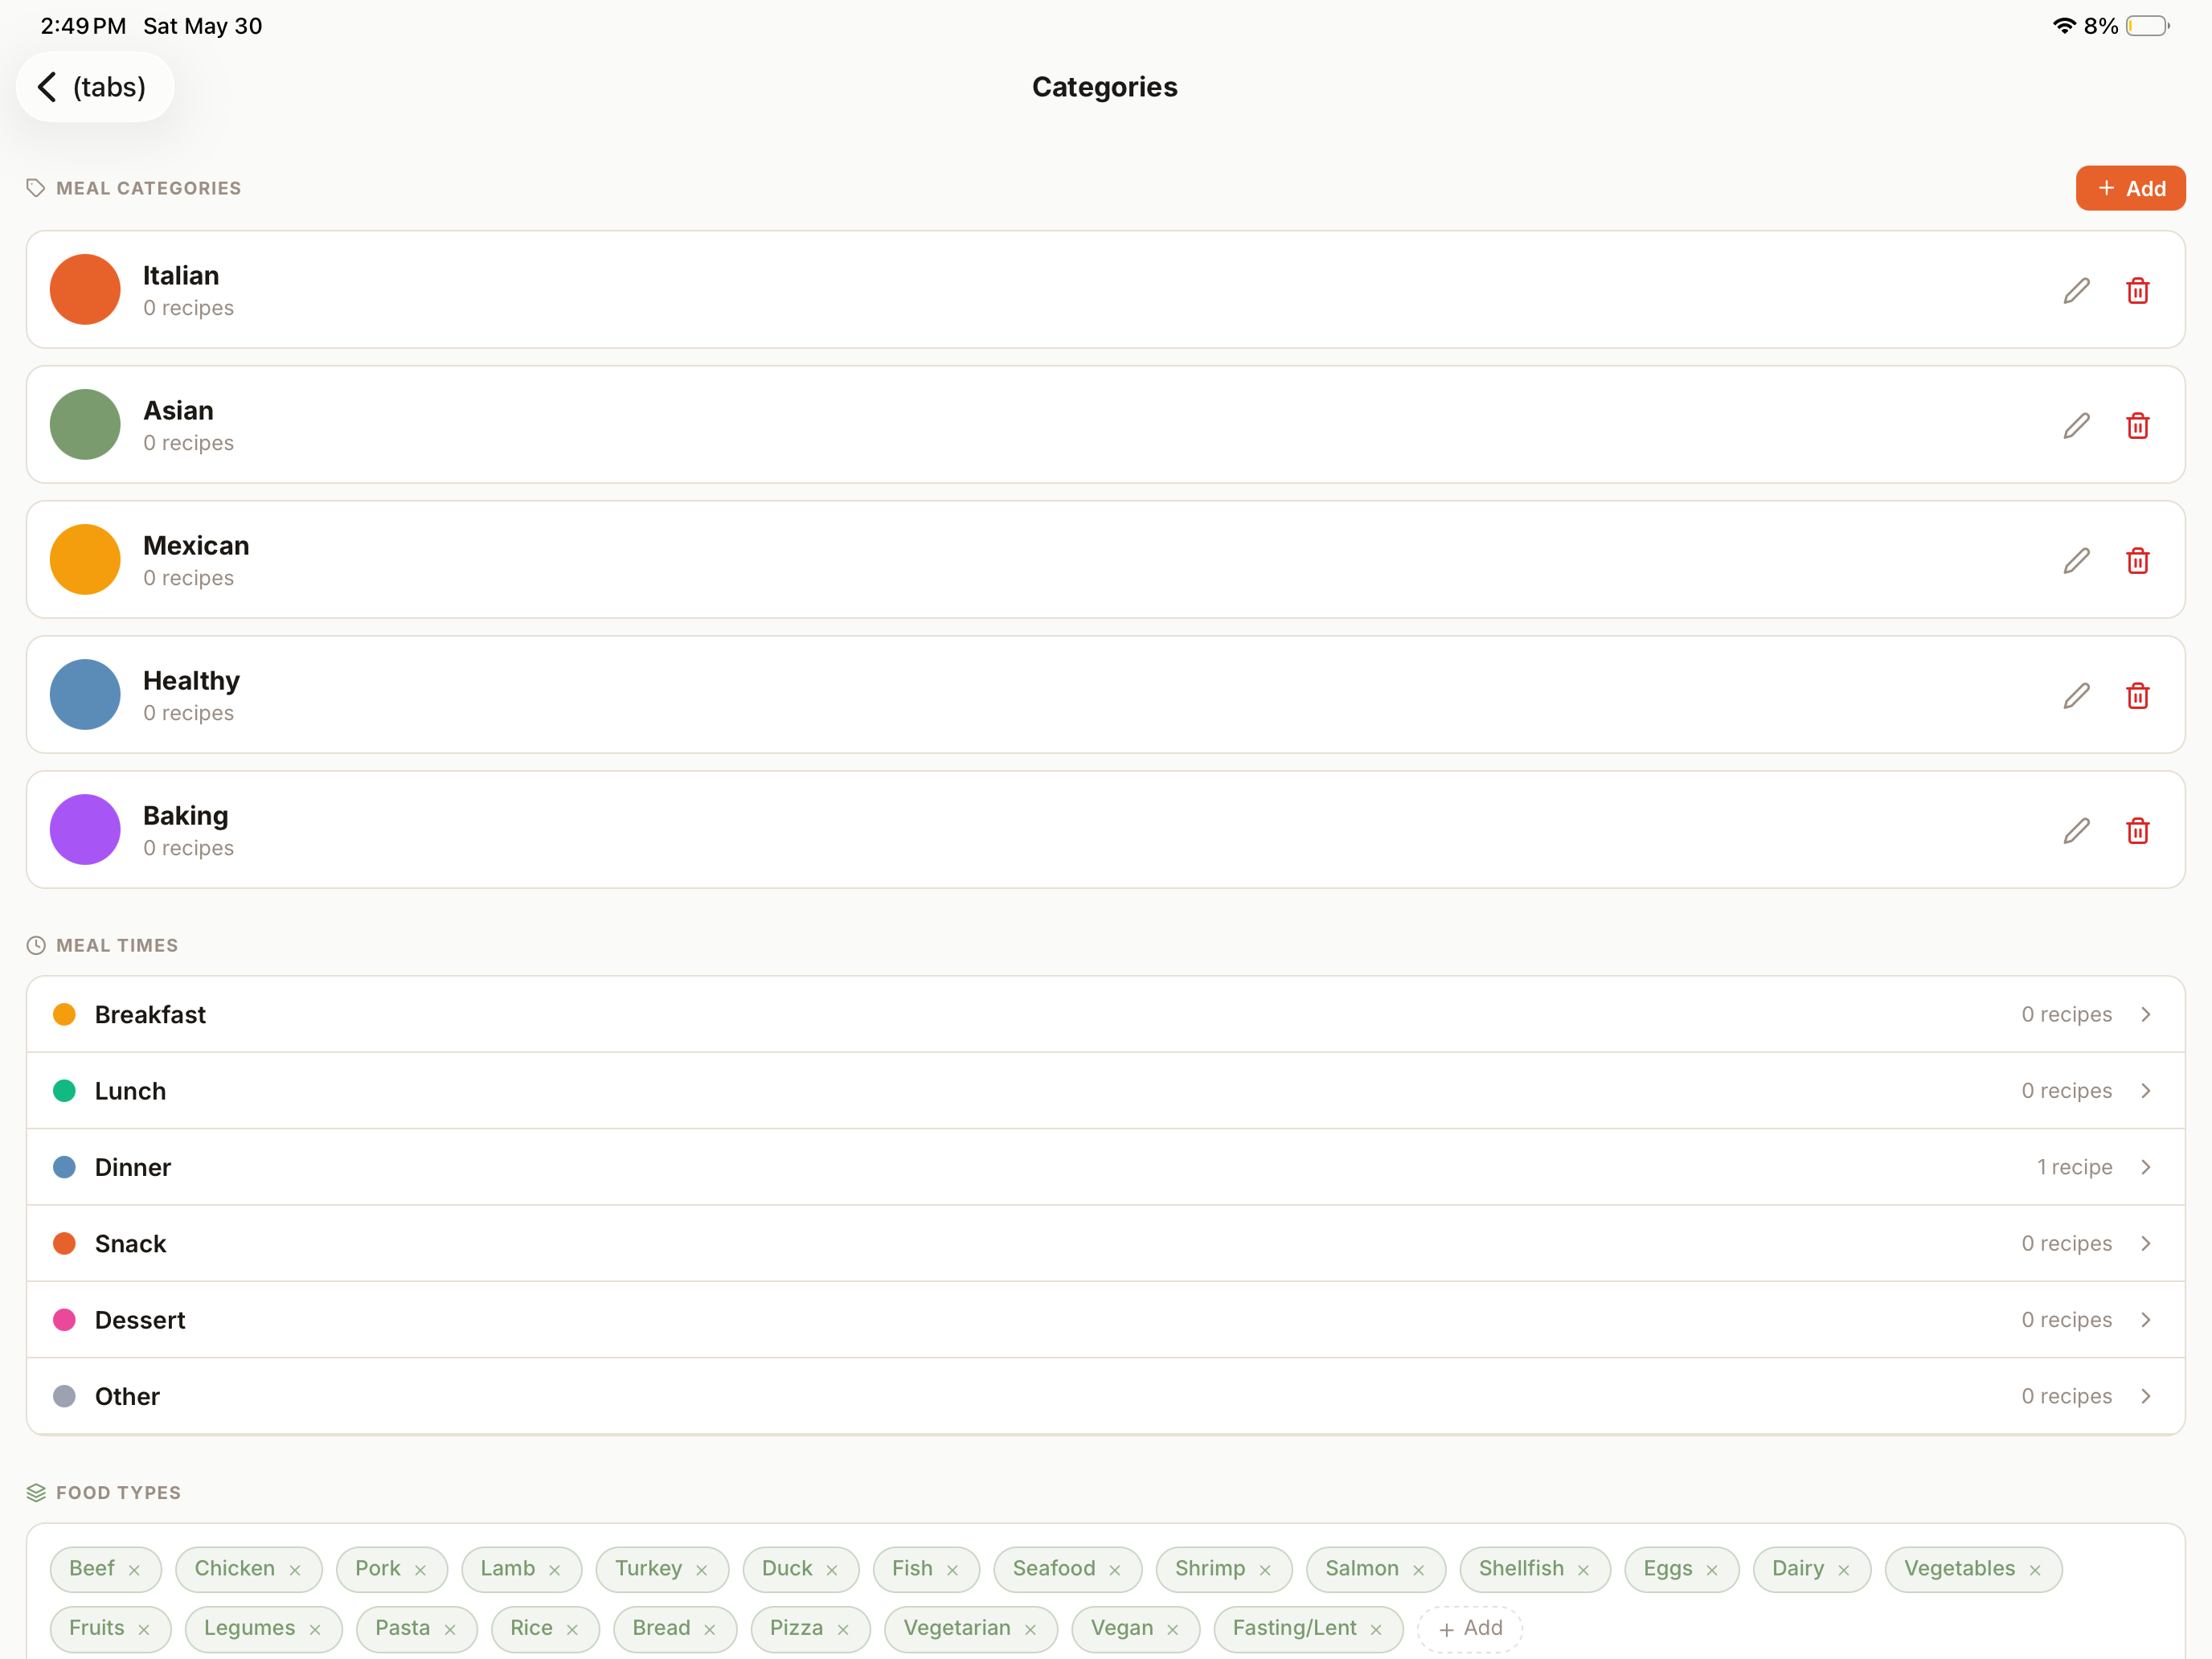Tap the Wi-Fi status icon
Screen dimensions: 2212x1659
2064,26
